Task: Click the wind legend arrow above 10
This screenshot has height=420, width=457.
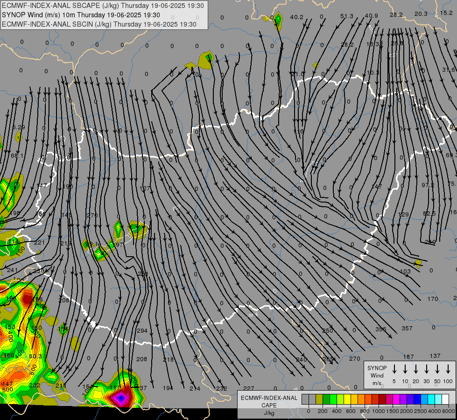Action: pos(405,369)
